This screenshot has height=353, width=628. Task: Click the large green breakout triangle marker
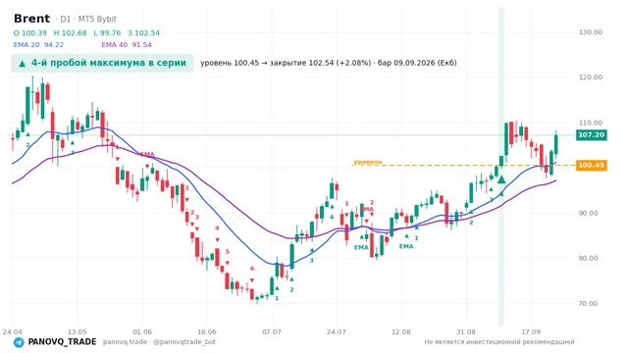(501, 179)
